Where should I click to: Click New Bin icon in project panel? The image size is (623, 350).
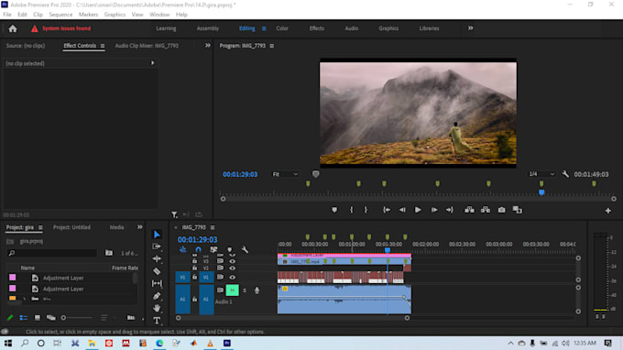click(131, 318)
